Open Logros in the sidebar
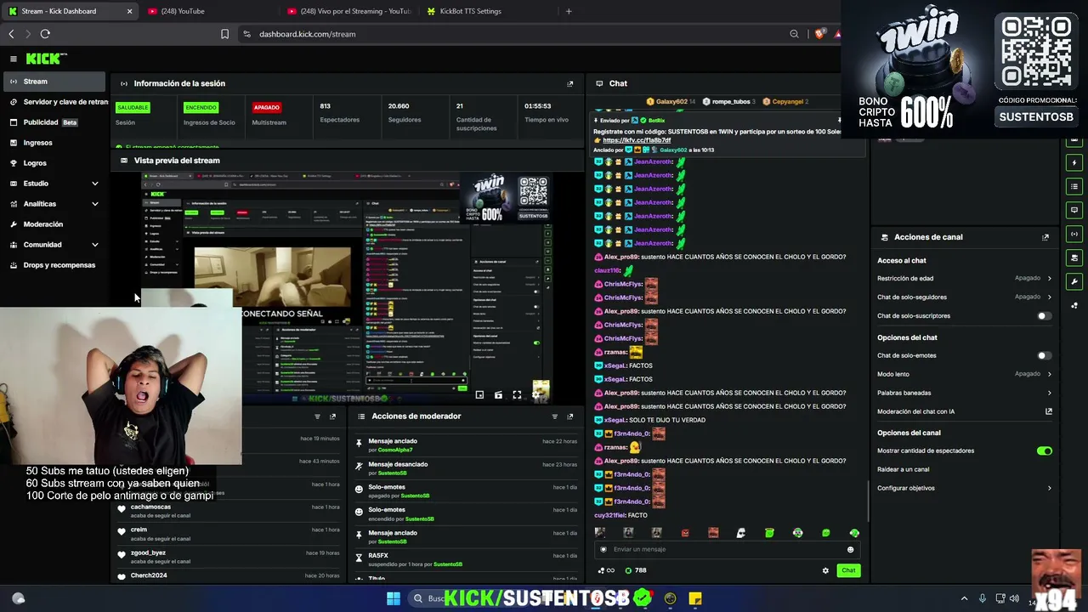The image size is (1088, 612). point(54,163)
